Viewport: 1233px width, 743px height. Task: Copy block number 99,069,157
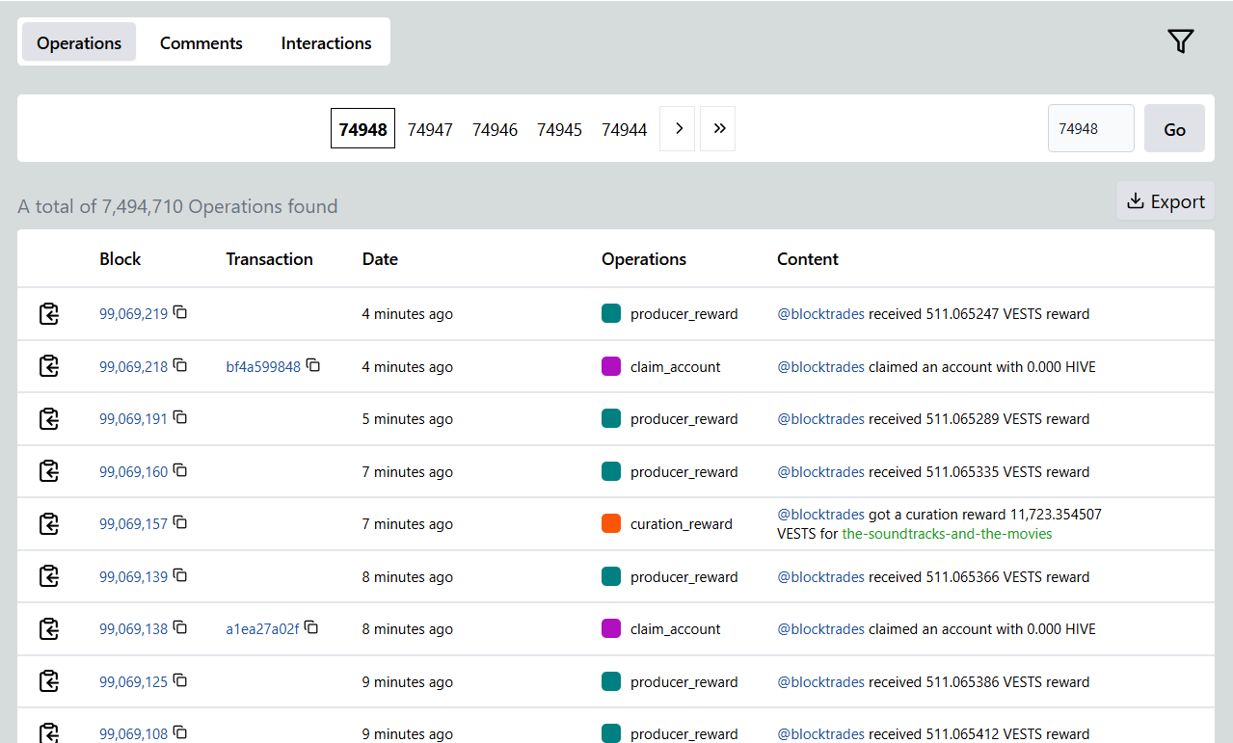[x=180, y=522]
